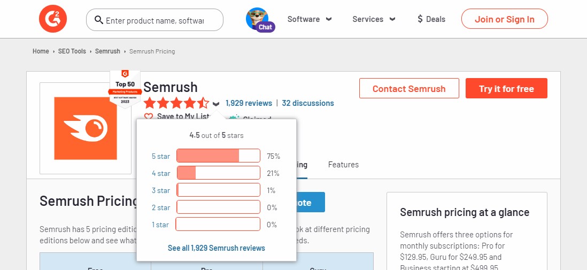Open the Deals page
Screen dimensions: 587x270
click(x=431, y=19)
